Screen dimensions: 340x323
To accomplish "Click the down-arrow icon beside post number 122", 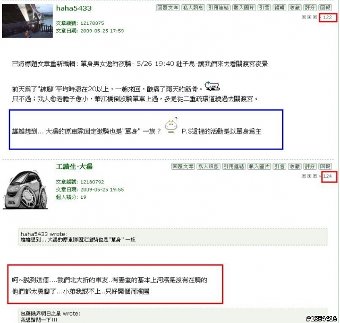I will pos(309,17).
